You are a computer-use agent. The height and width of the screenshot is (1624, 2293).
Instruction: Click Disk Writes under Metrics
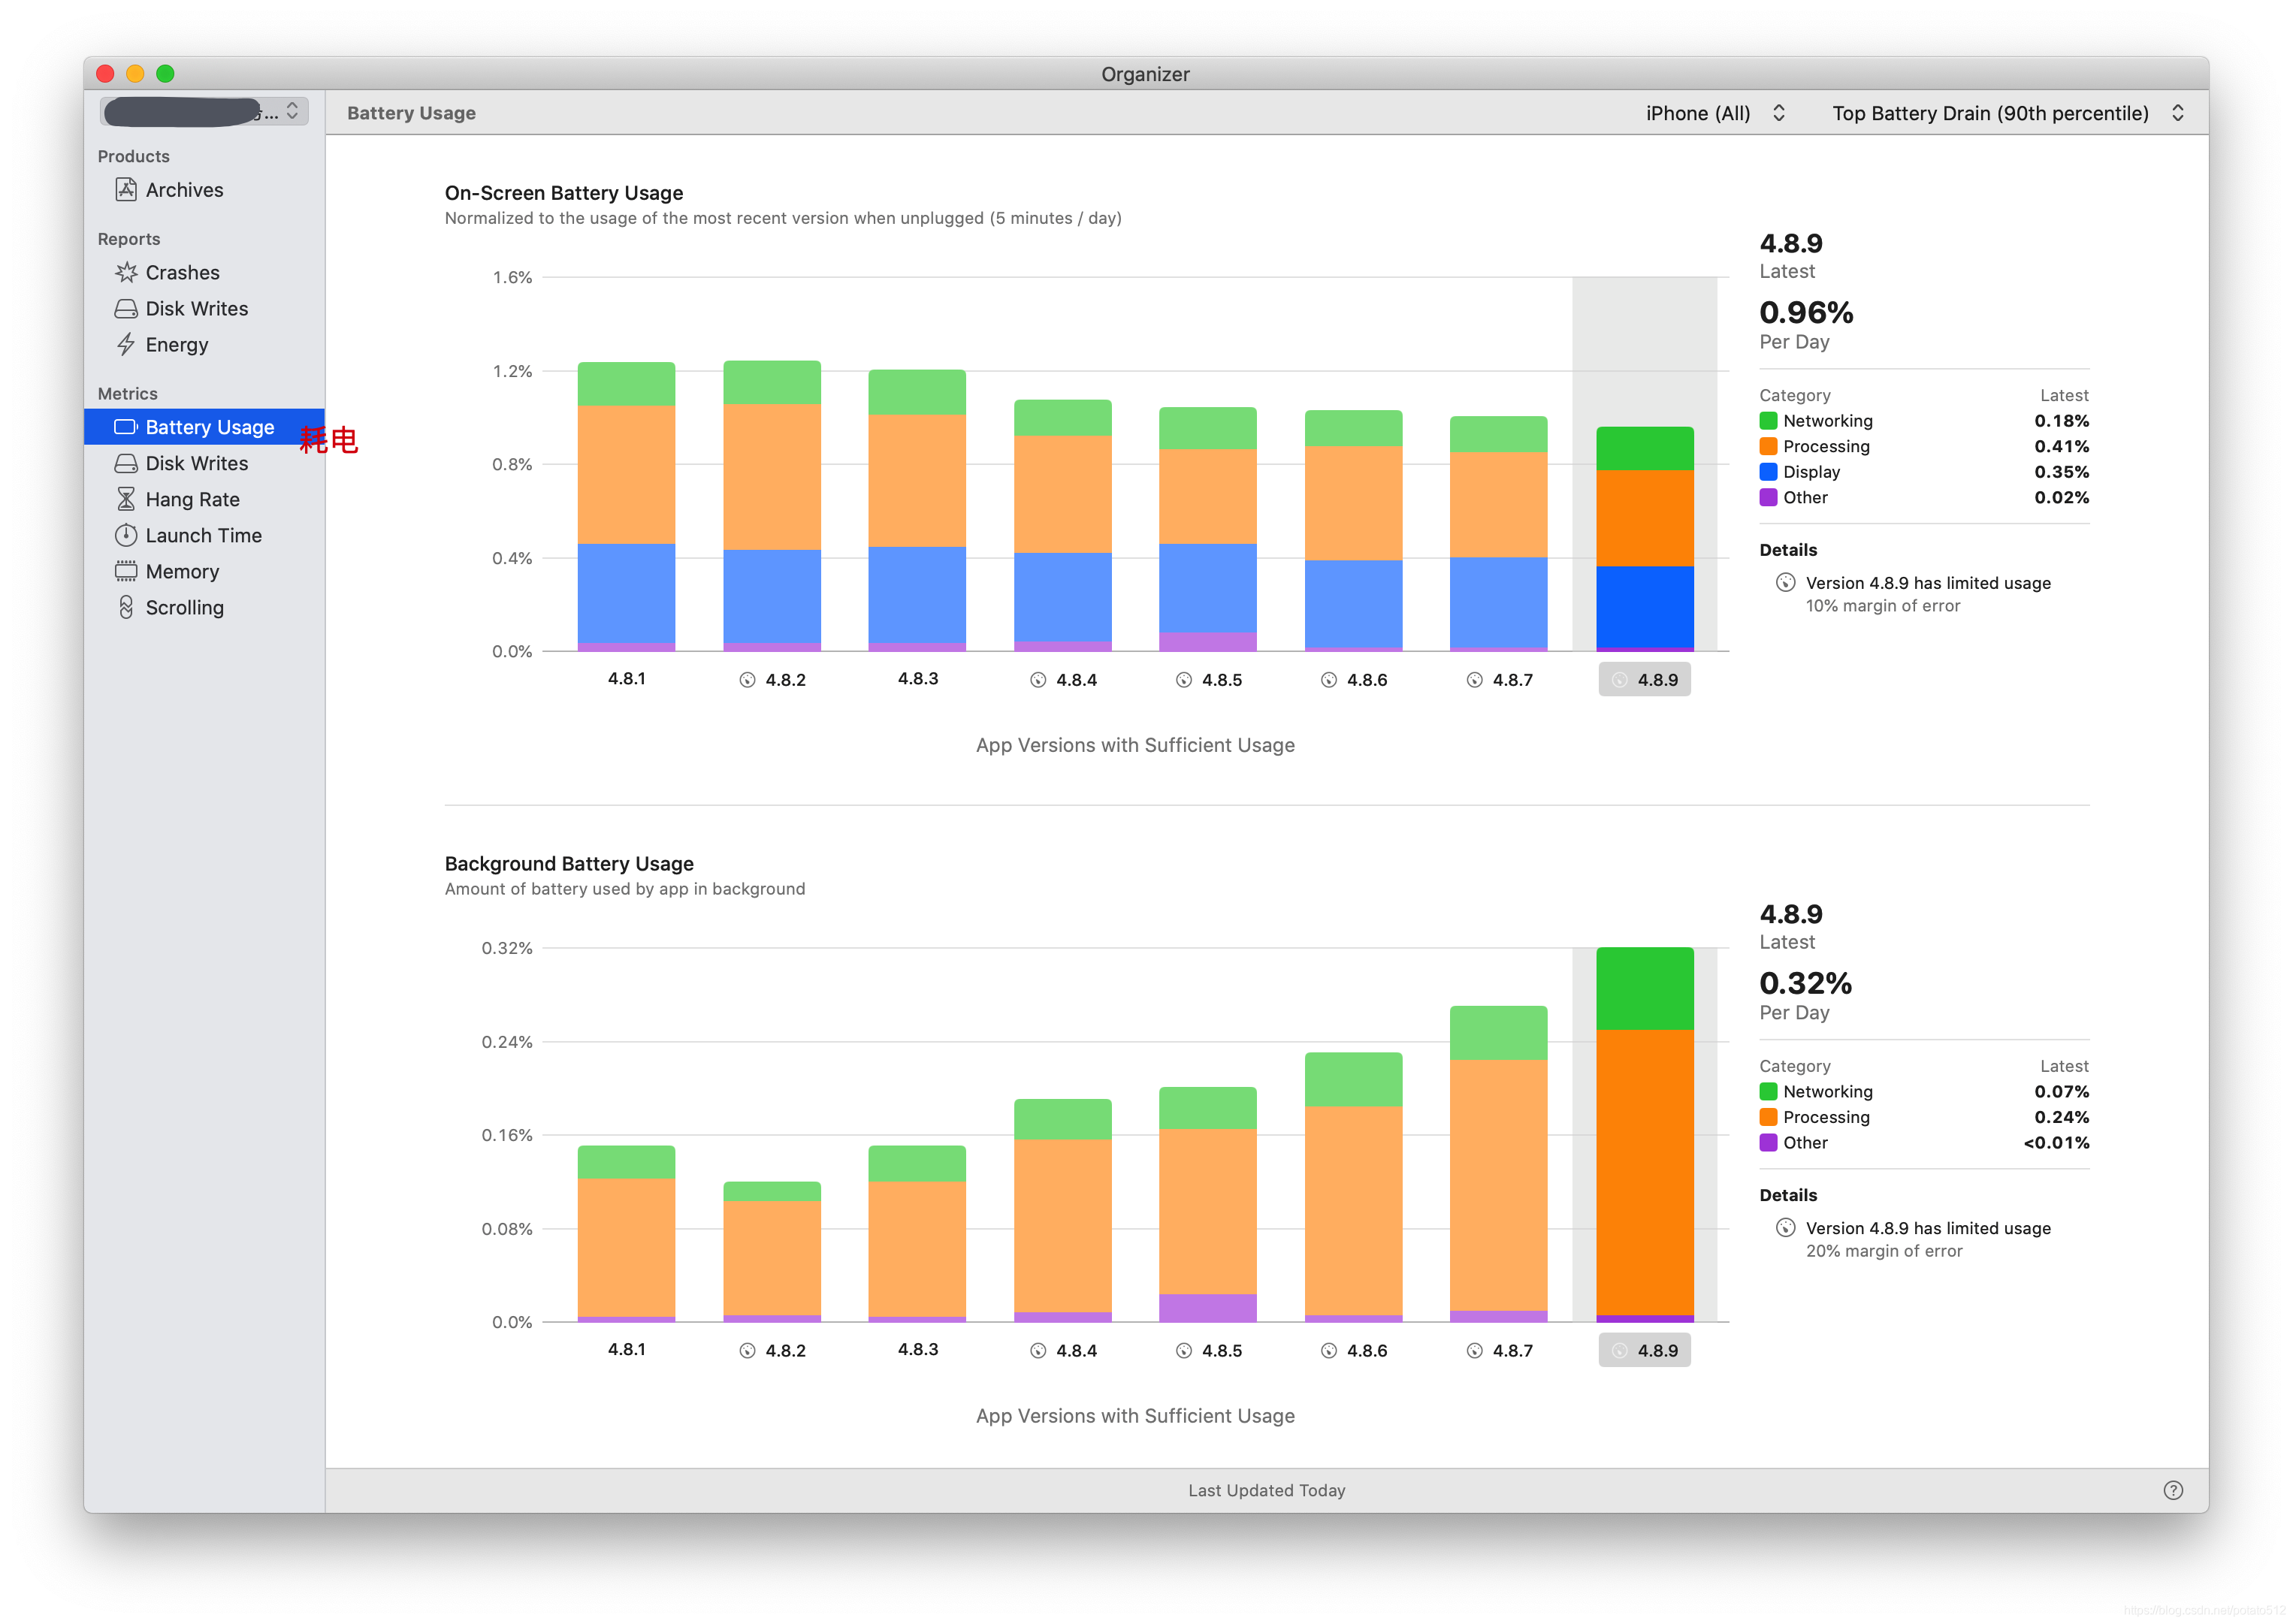tap(196, 463)
